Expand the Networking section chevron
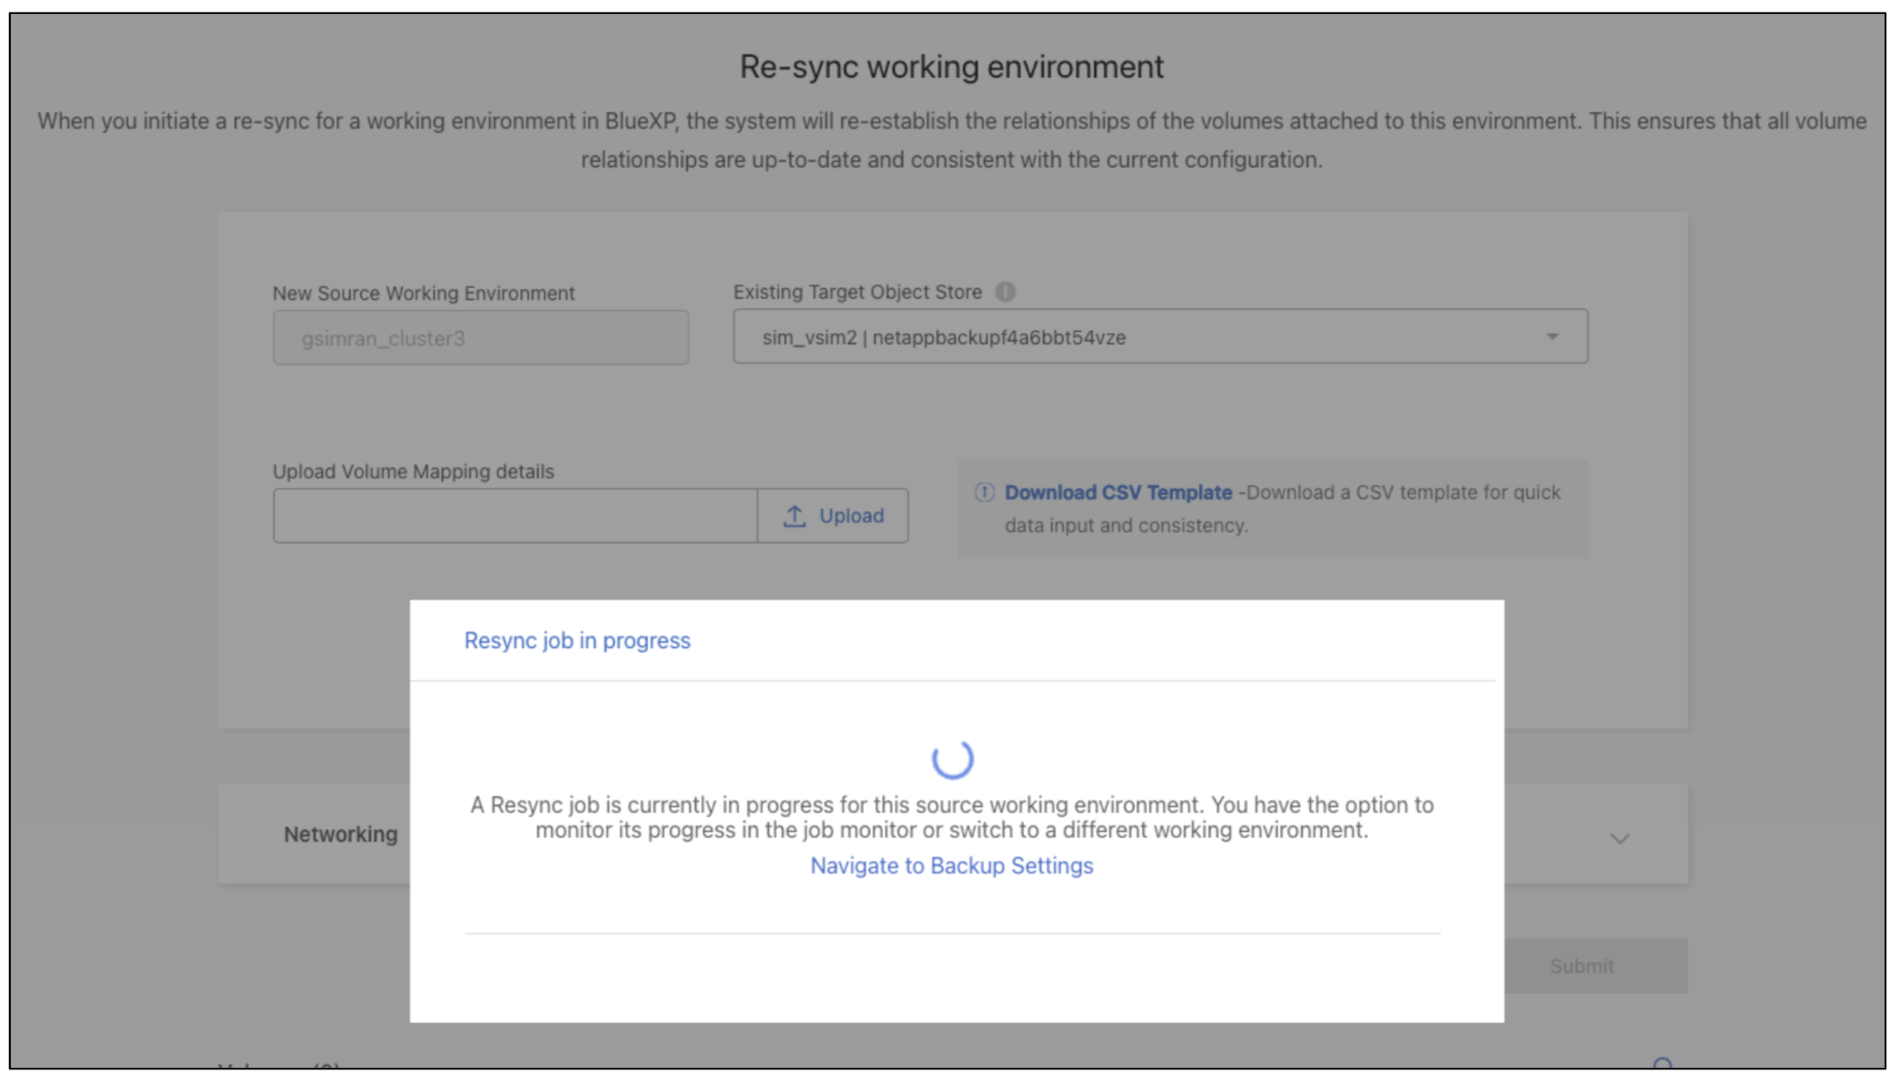Image resolution: width=1897 pixels, height=1086 pixels. click(1620, 839)
